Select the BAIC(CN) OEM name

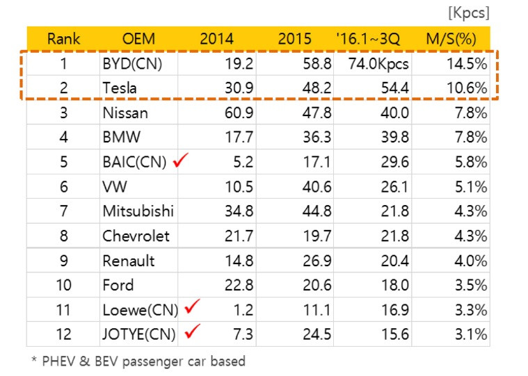[x=135, y=162]
